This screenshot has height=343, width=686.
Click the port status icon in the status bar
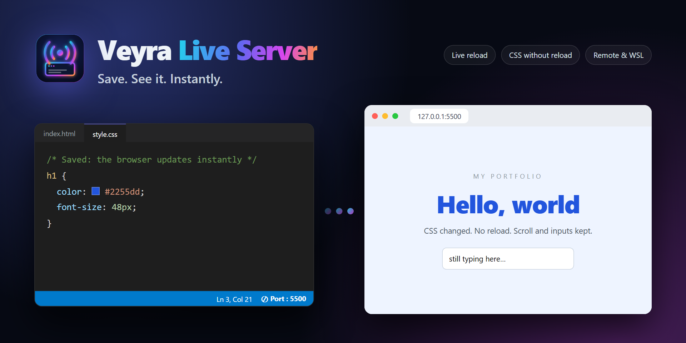coord(264,299)
